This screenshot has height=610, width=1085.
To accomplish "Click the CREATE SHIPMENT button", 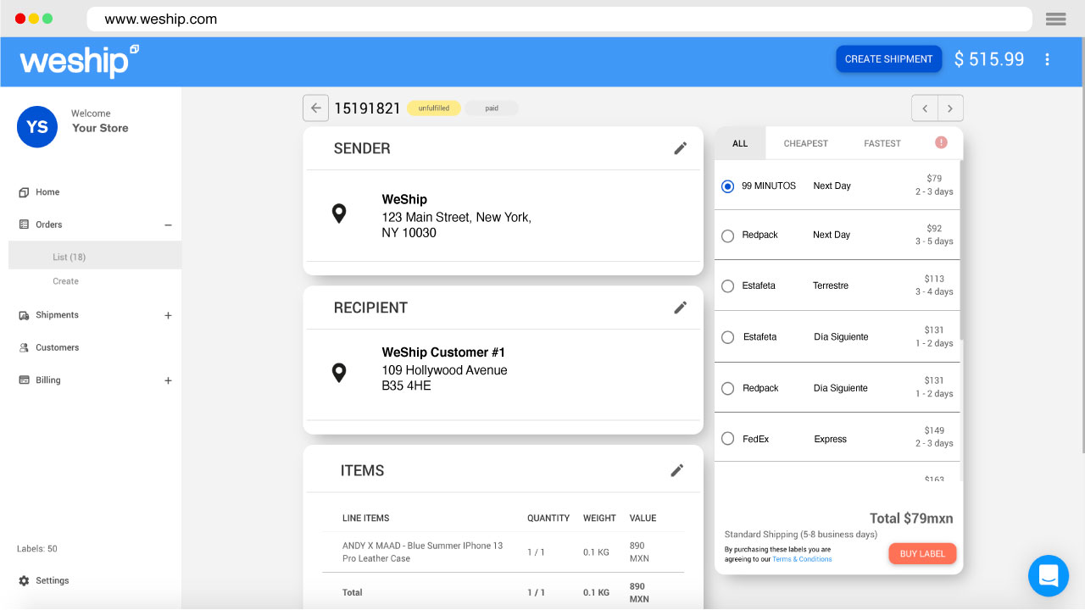I will [x=888, y=59].
